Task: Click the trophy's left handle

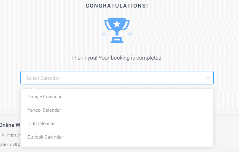Action: tap(108, 25)
